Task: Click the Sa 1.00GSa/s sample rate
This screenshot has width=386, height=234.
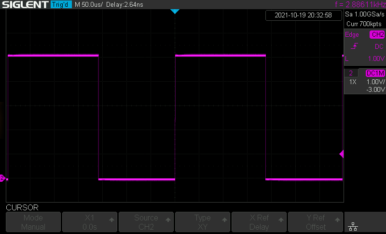Action: (x=365, y=15)
